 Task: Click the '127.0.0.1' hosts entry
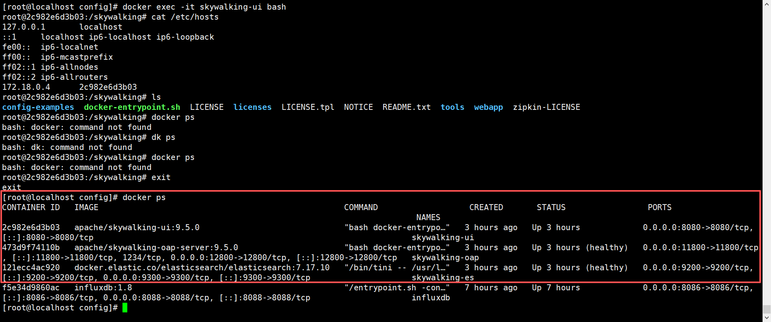[x=24, y=27]
